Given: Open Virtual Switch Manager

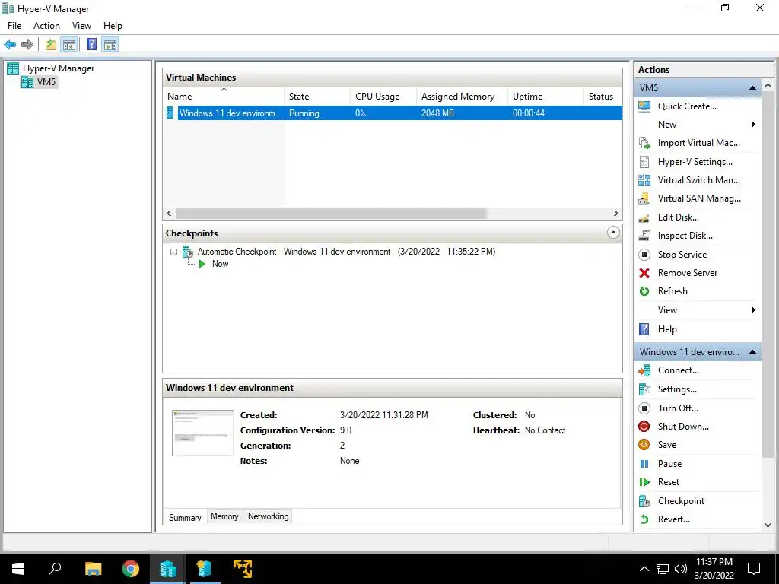Looking at the screenshot, I should 698,180.
